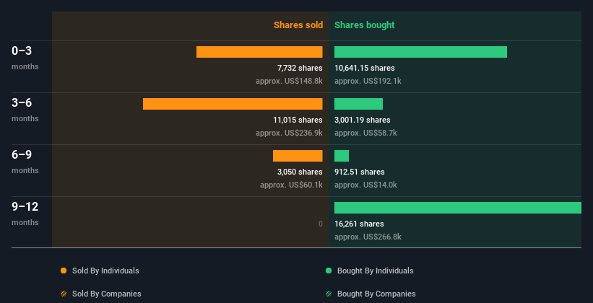
Task: Click the 9–12 months row label
Action: coord(25,214)
